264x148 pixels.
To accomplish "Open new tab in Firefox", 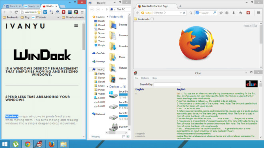I will click(180, 6).
